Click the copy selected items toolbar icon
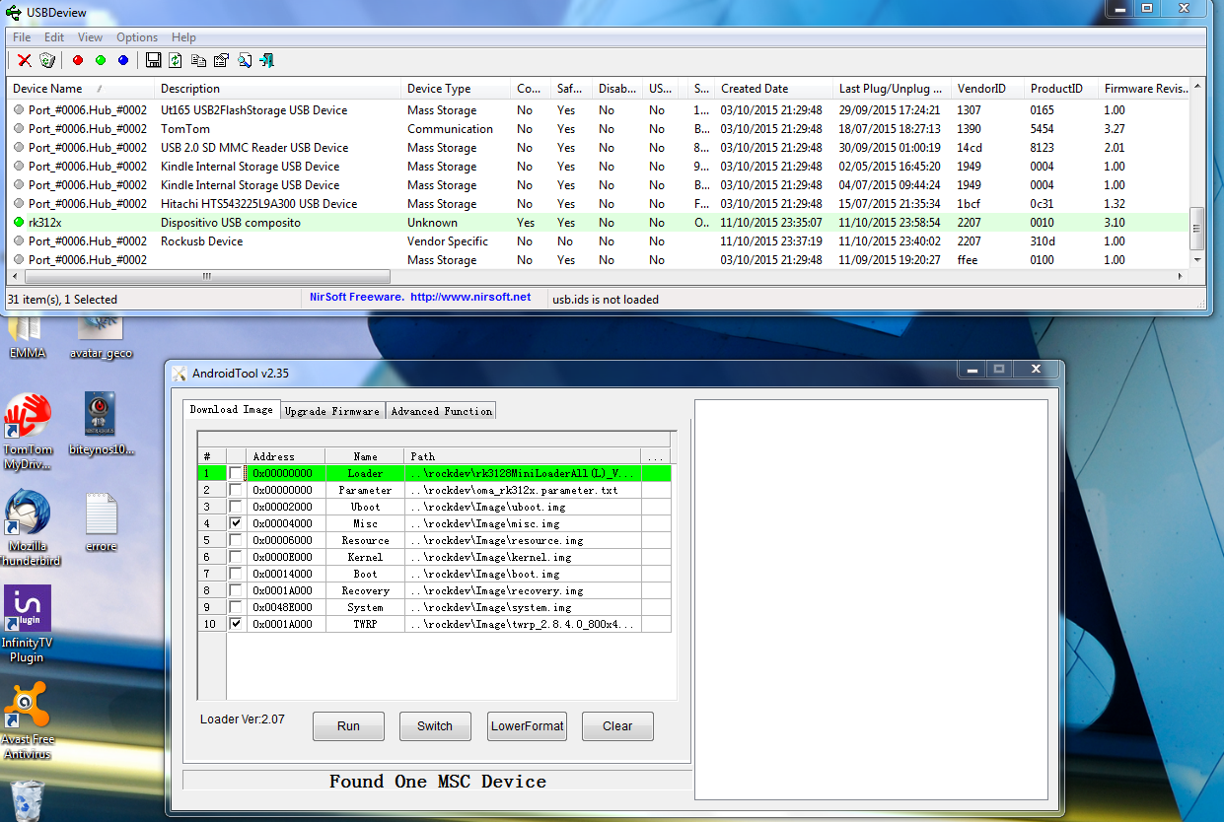 point(198,61)
